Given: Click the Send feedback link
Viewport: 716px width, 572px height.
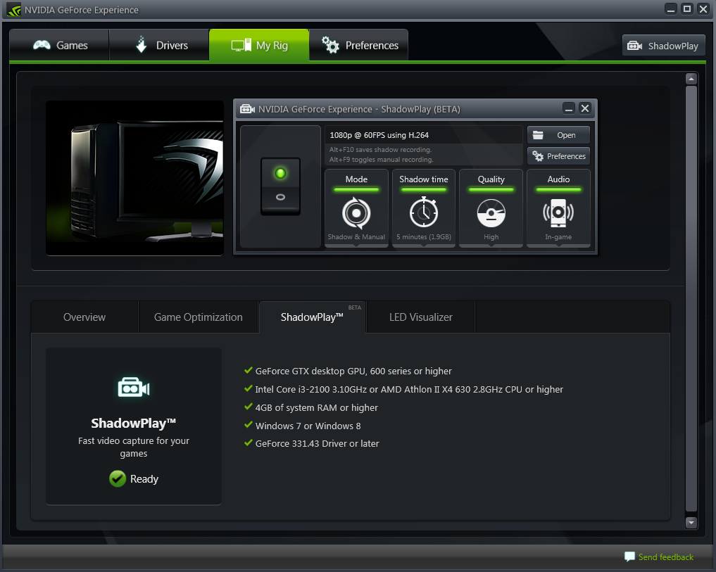Looking at the screenshot, I should (x=666, y=557).
